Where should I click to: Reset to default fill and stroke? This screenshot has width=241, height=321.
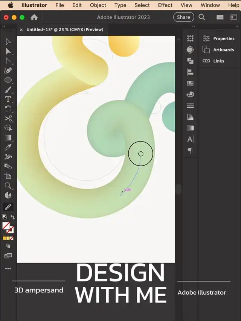(x=4, y=217)
